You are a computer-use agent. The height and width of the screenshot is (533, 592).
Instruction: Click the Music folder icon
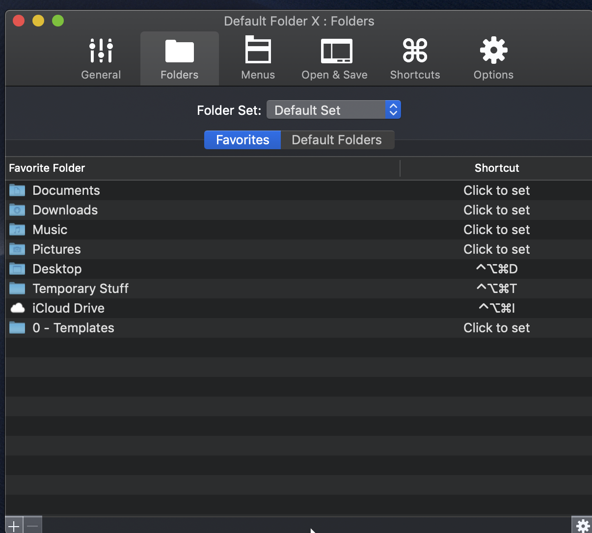(17, 230)
